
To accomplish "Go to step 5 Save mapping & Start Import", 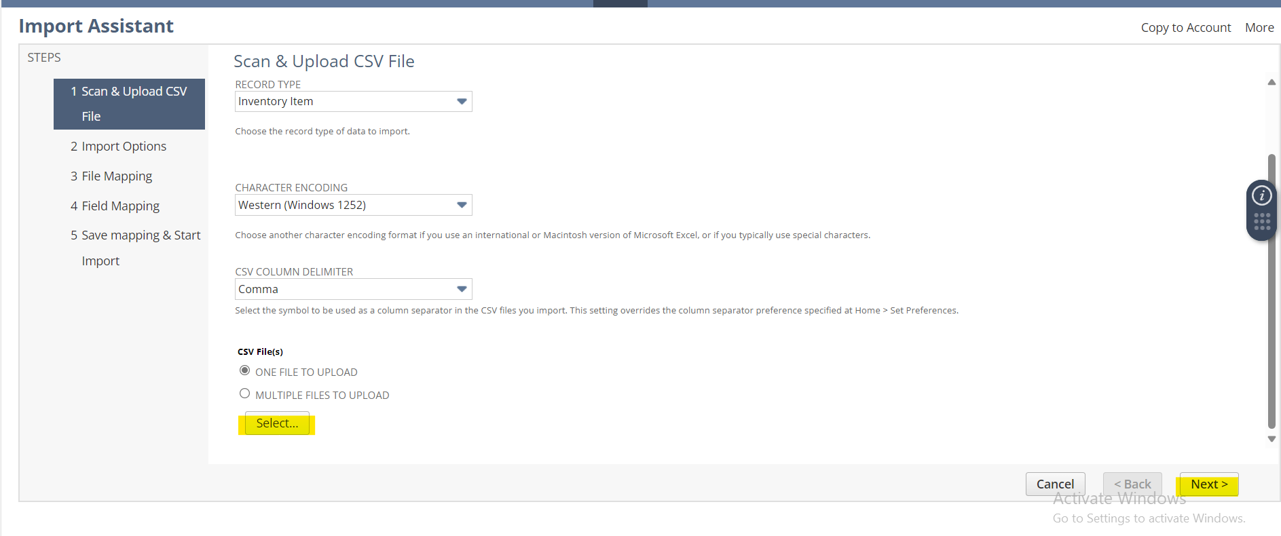I will [x=135, y=248].
